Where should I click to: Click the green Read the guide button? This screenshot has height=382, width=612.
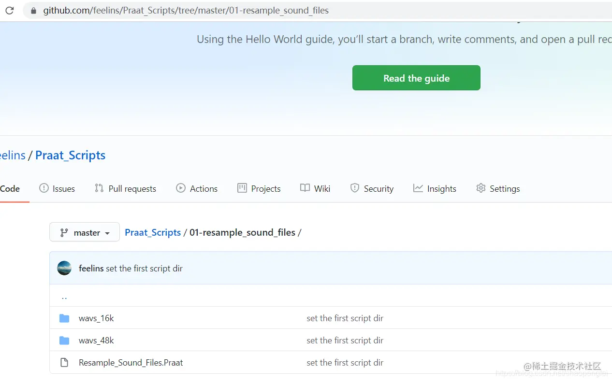point(416,78)
